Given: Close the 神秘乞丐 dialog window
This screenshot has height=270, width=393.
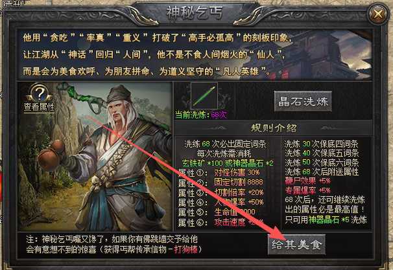Looking at the screenshot, I should [x=378, y=14].
